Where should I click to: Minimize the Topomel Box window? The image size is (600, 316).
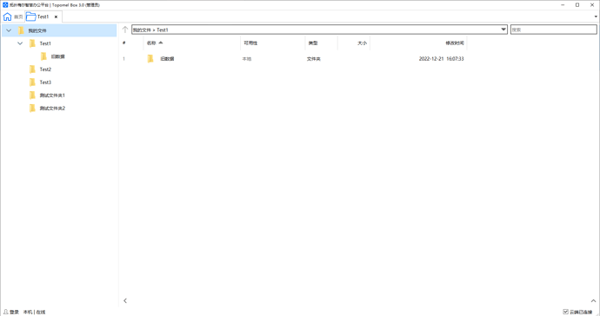(x=563, y=5)
